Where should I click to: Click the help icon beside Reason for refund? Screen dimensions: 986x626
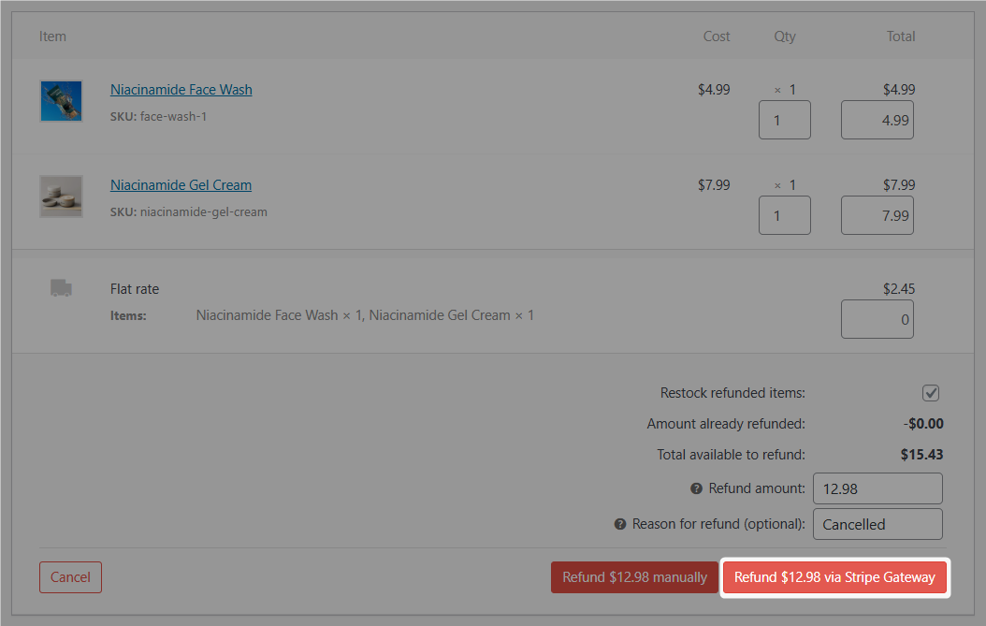619,524
